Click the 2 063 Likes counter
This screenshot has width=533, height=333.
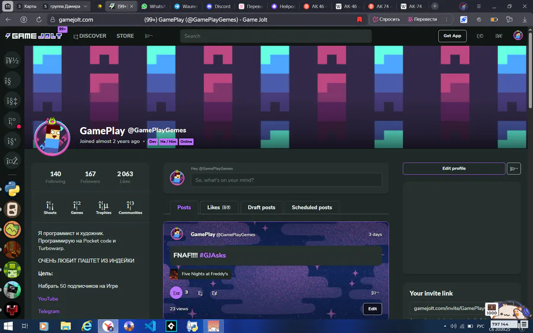125,177
